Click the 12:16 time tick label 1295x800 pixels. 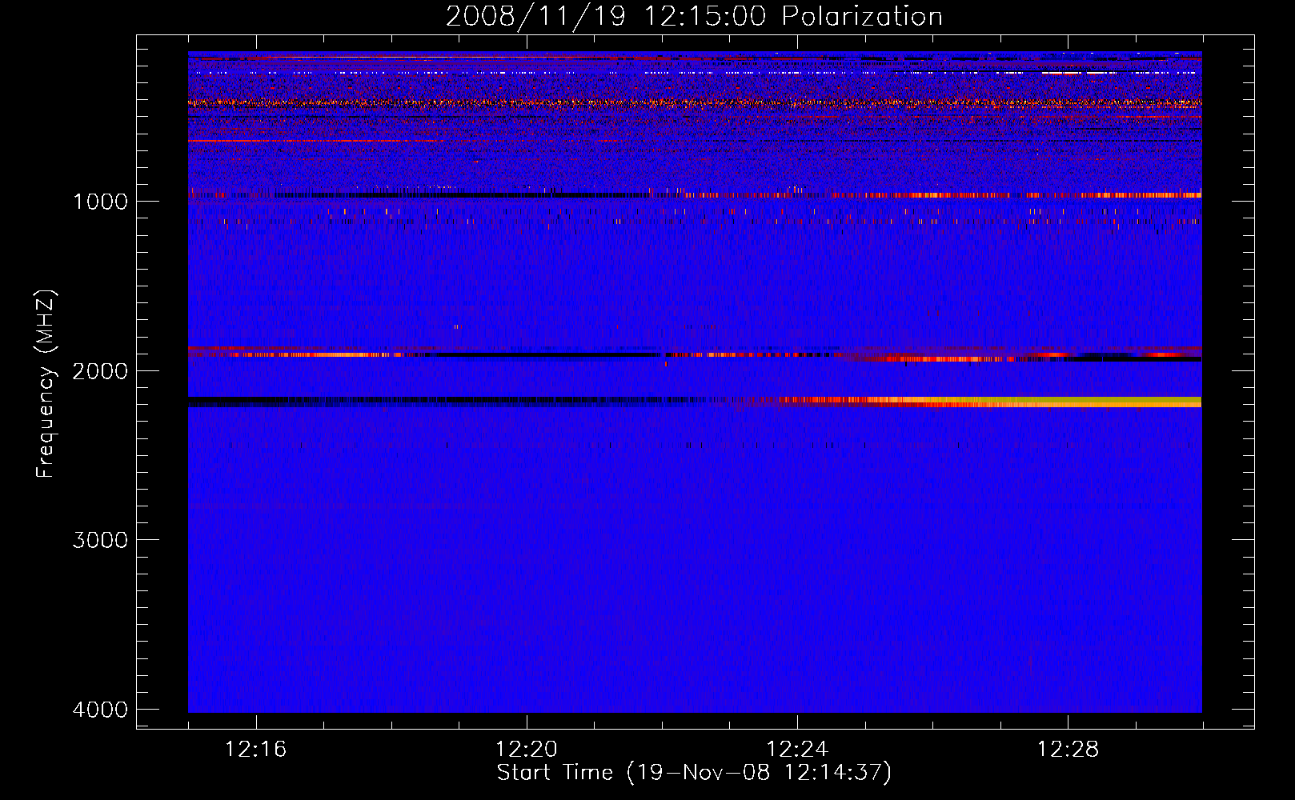(x=255, y=750)
